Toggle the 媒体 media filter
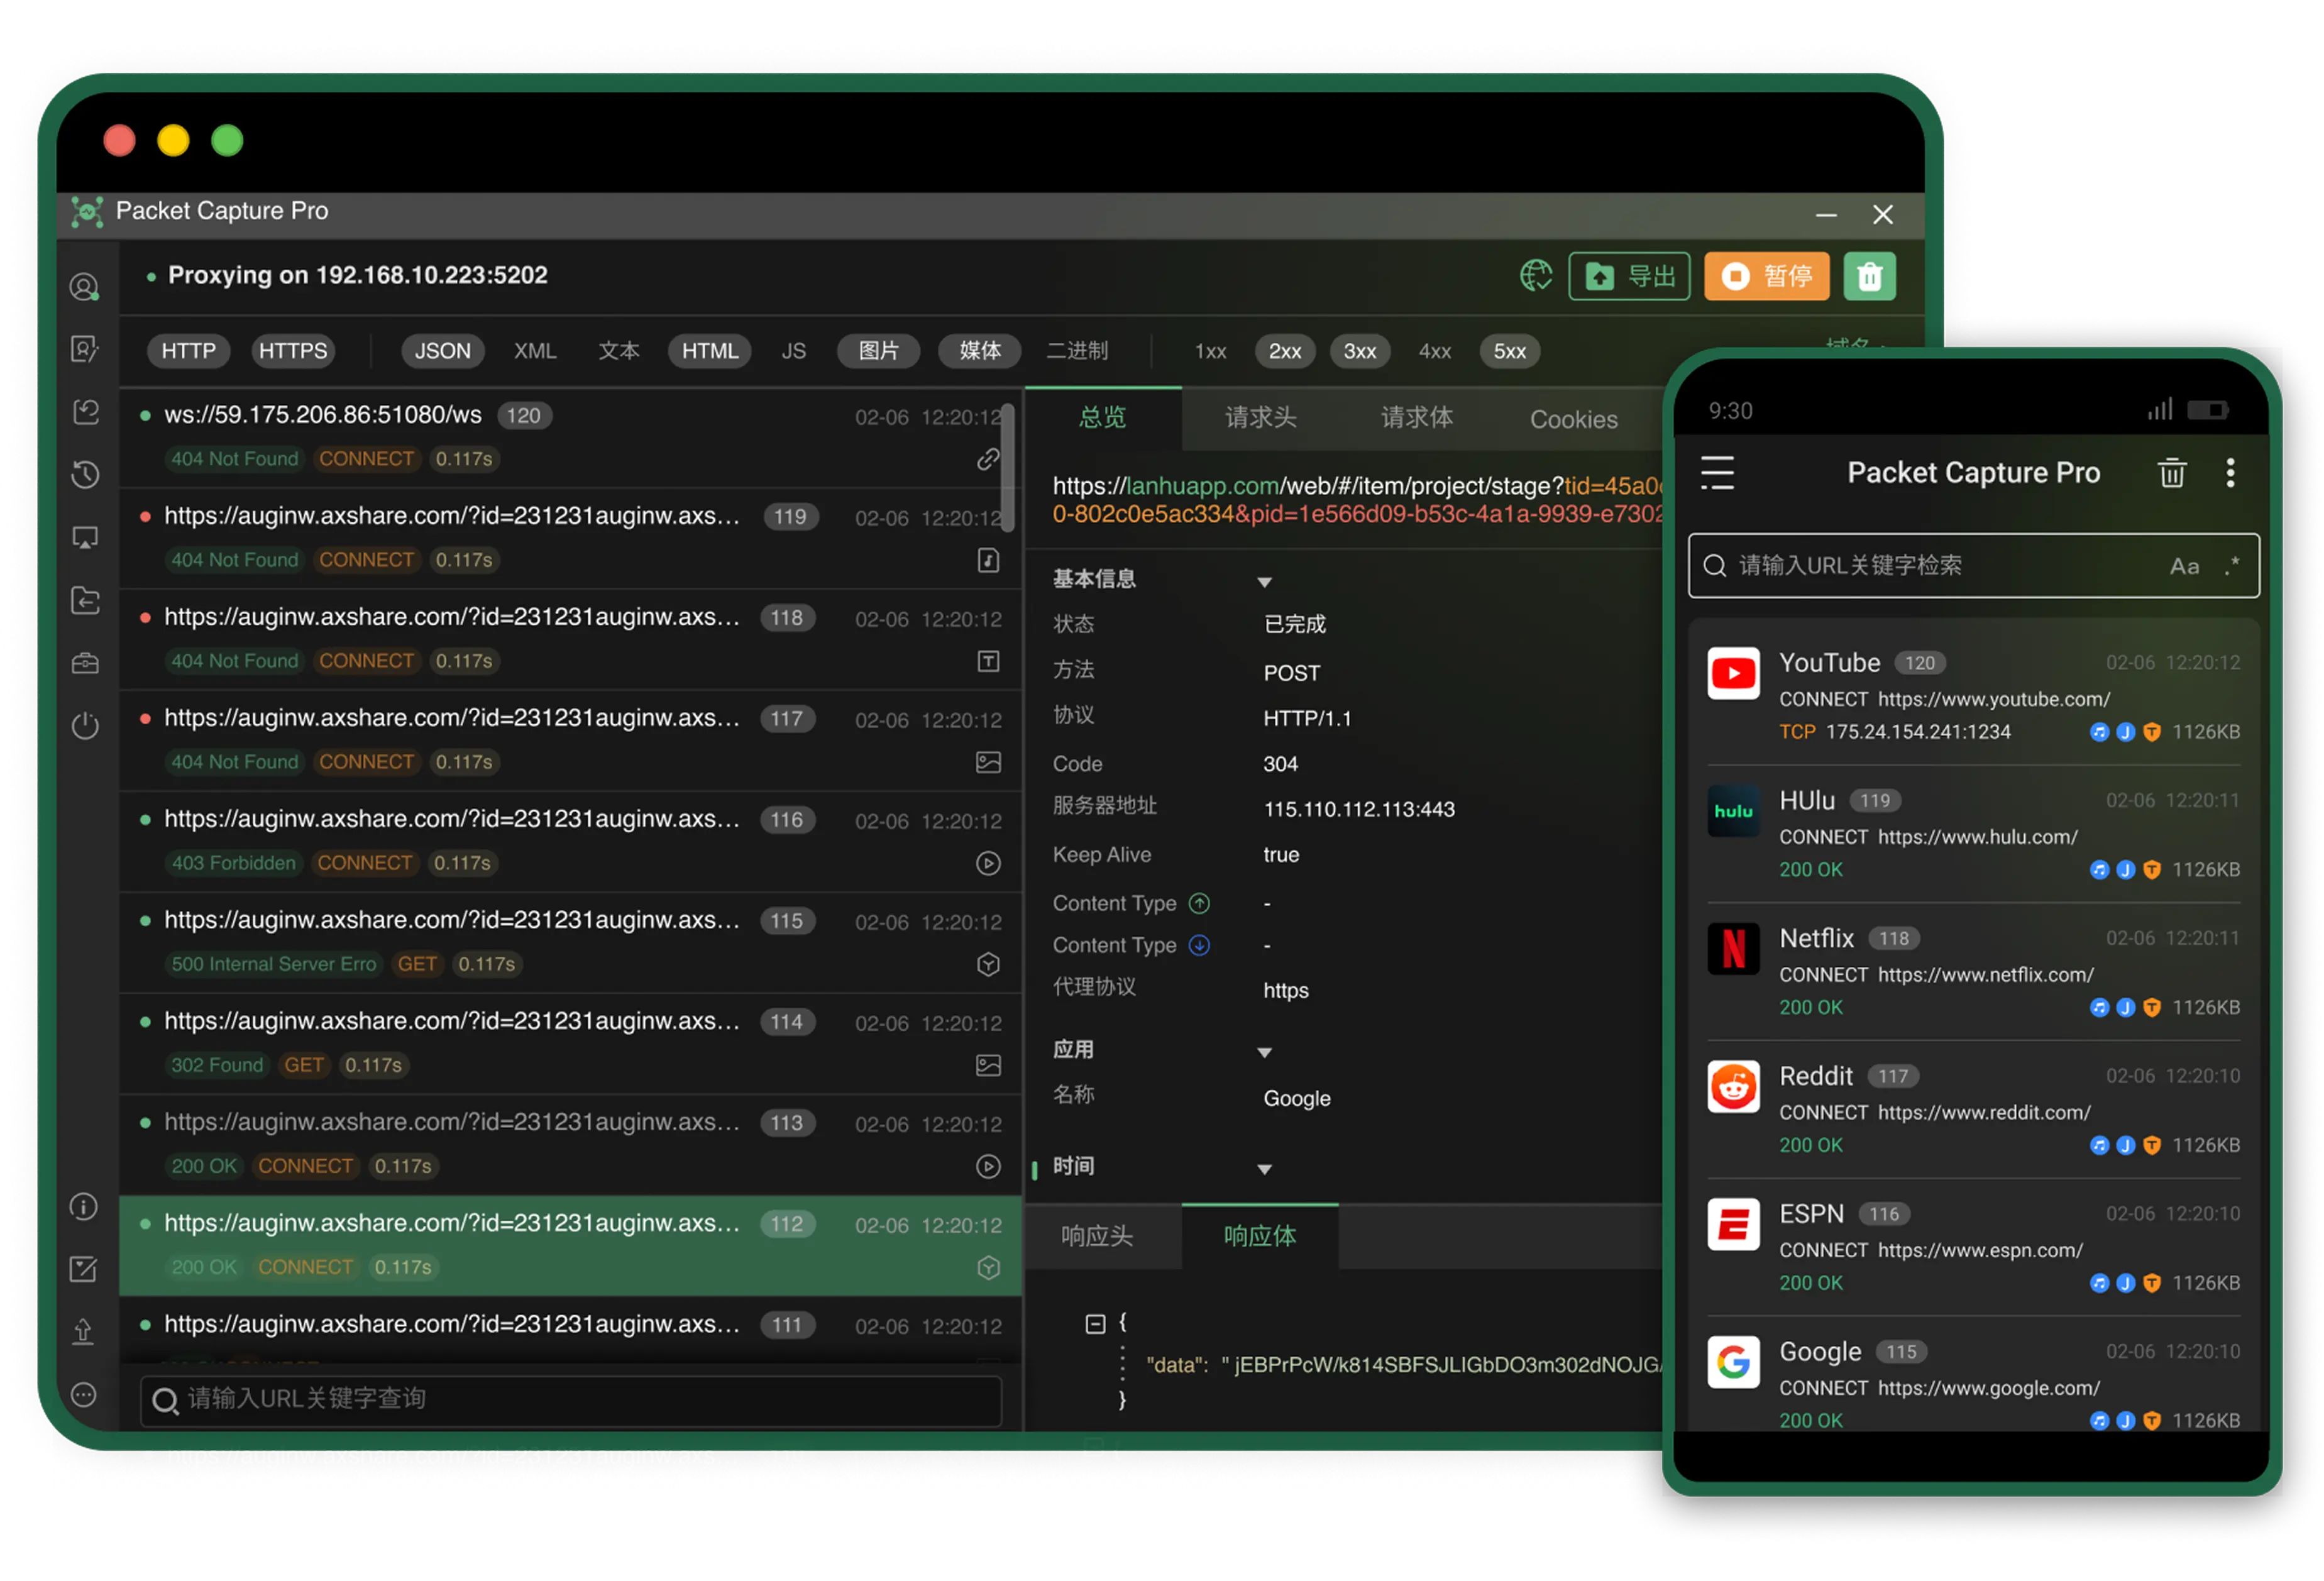This screenshot has width=2324, height=1581. click(x=979, y=351)
